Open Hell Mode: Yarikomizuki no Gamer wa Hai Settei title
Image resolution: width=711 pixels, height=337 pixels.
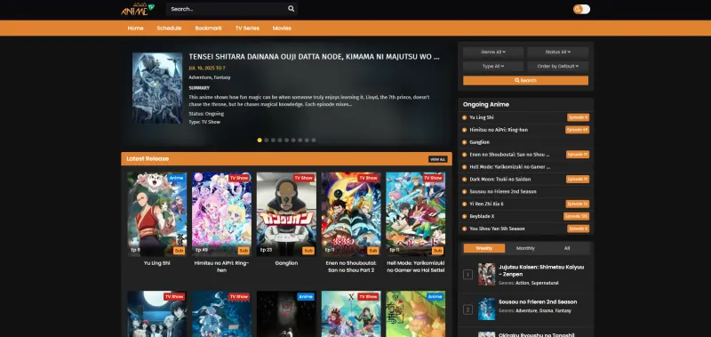point(416,267)
